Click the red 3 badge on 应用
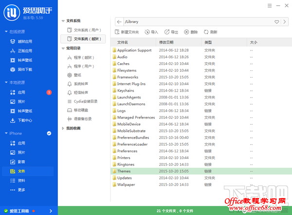The height and width of the screenshot is (215, 292). click(49, 92)
